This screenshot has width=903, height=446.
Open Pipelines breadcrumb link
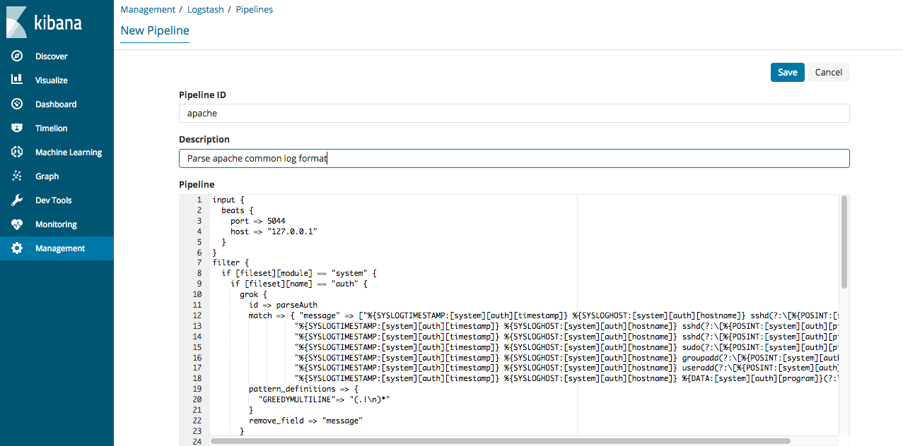254,10
